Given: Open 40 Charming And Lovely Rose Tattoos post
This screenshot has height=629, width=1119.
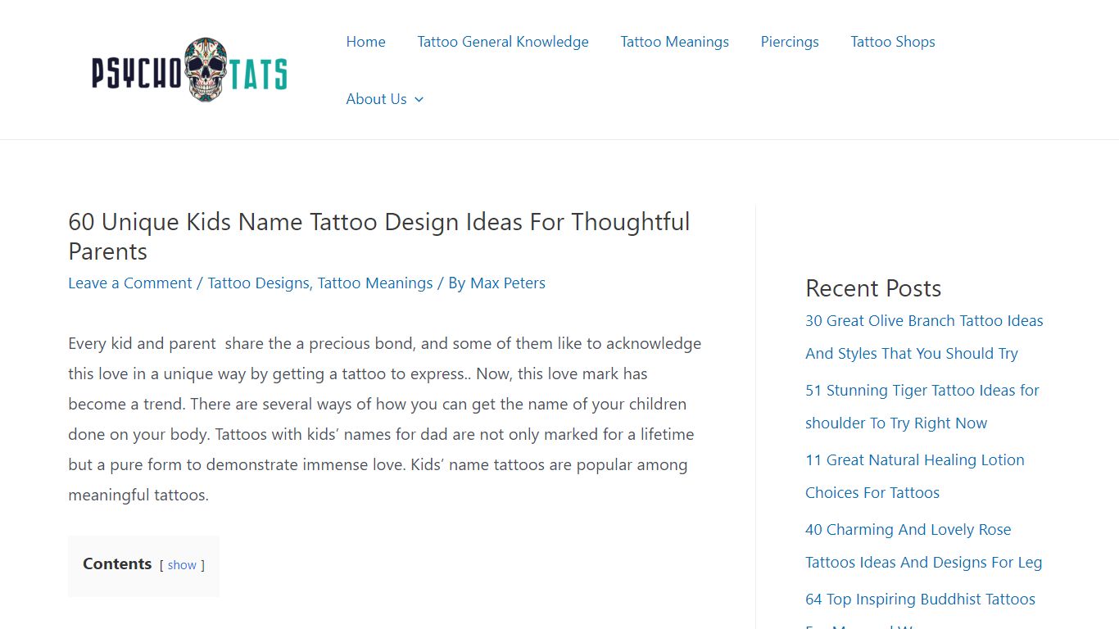Looking at the screenshot, I should (924, 546).
